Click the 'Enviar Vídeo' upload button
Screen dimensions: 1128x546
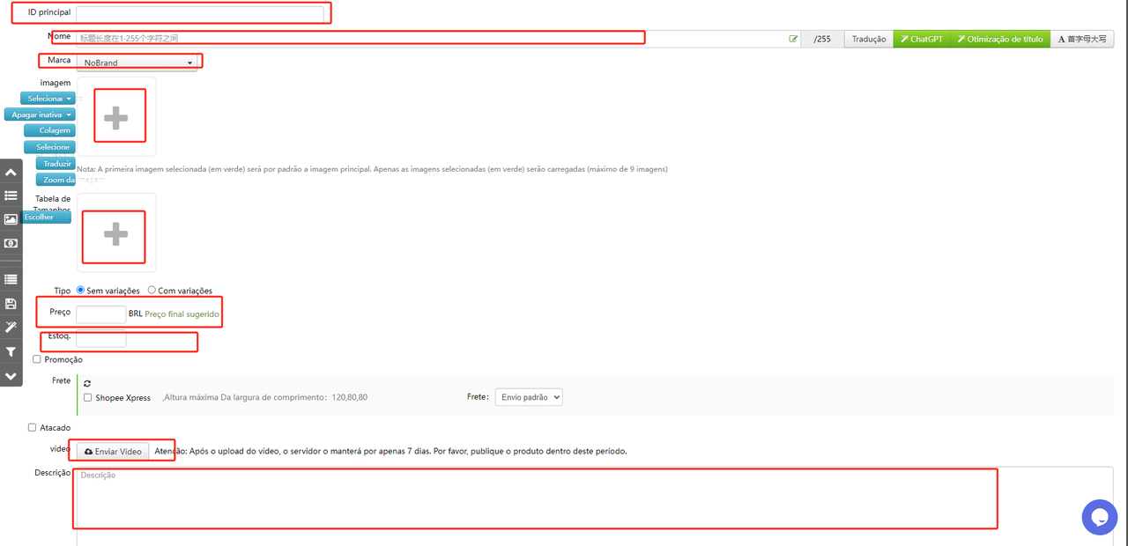pos(114,451)
